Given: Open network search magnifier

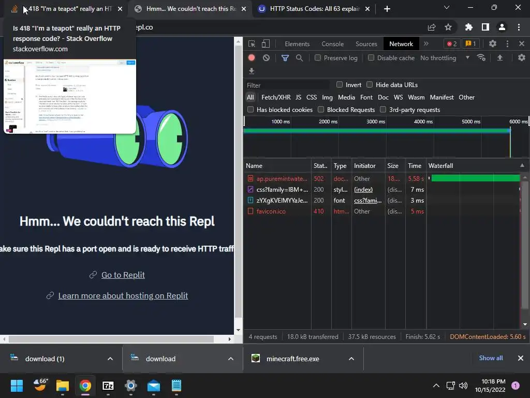Looking at the screenshot, I should pos(299,58).
